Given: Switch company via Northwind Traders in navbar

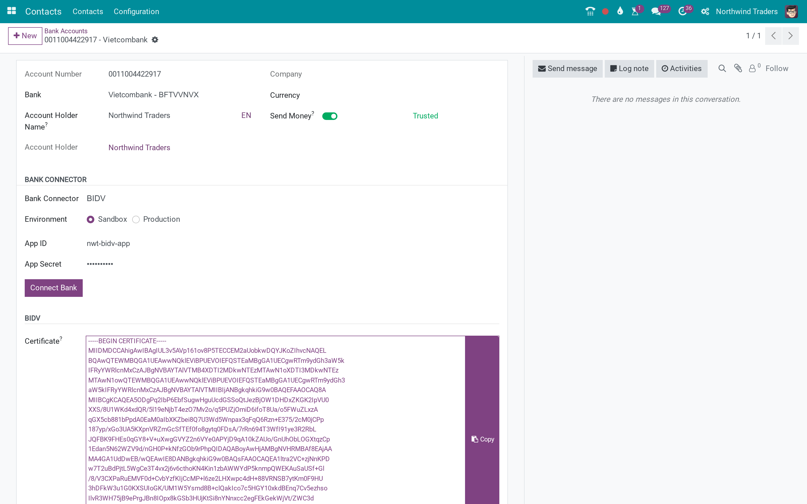Looking at the screenshot, I should (746, 11).
